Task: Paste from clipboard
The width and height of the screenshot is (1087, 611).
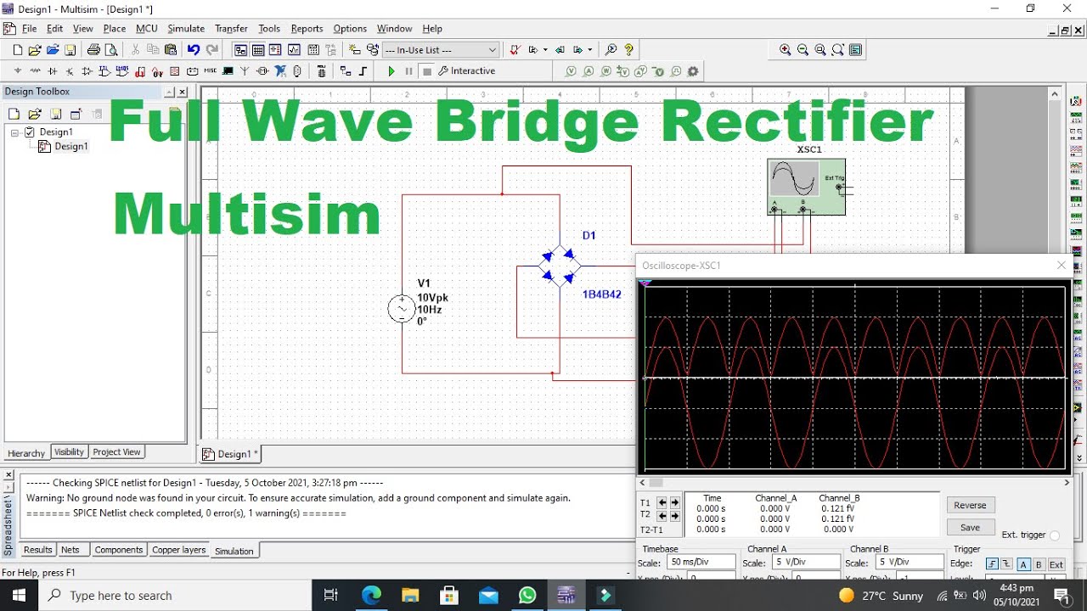Action: click(x=171, y=50)
